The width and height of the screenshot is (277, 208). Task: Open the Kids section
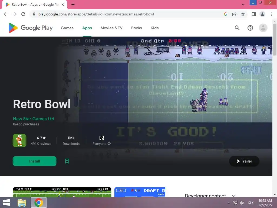(154, 28)
